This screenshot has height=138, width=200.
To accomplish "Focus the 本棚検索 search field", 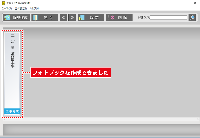I will click(x=168, y=17).
